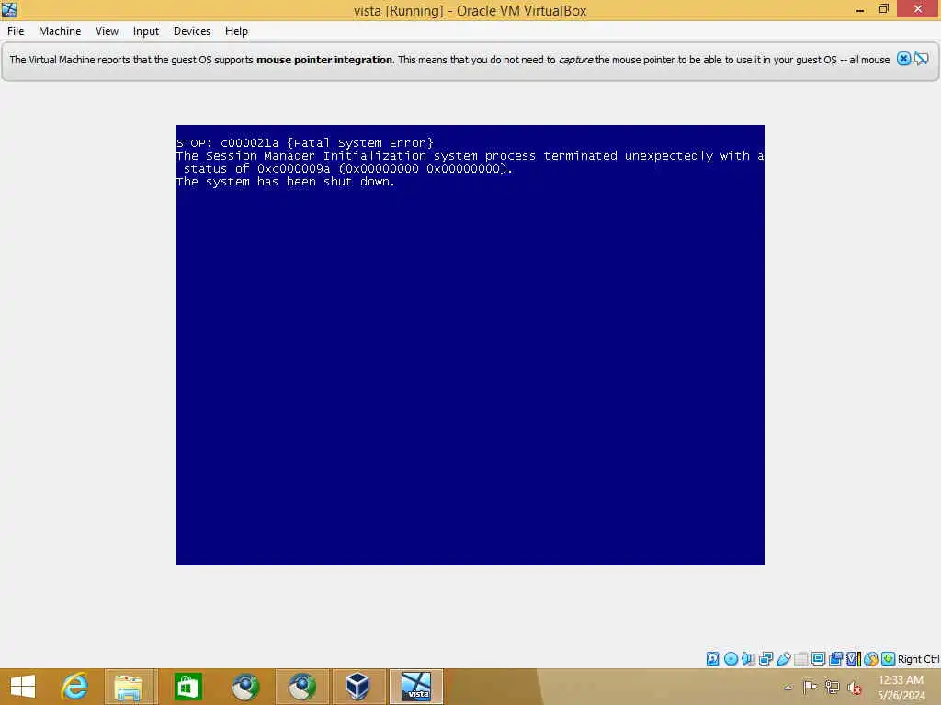Screen dimensions: 941x705
Task: Click the vista VM taskbar button
Action: 416,687
